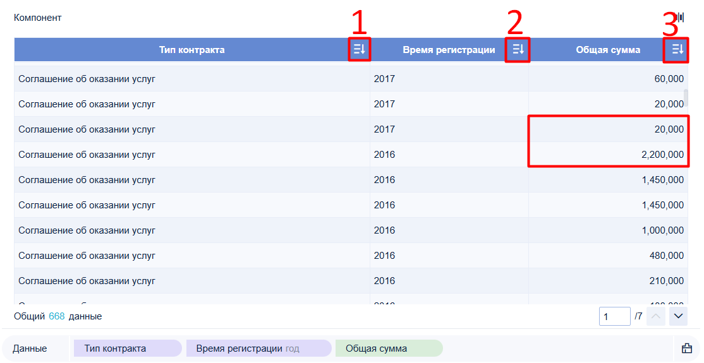
Task: Click the toolbox icon in Данные bar
Action: point(686,348)
